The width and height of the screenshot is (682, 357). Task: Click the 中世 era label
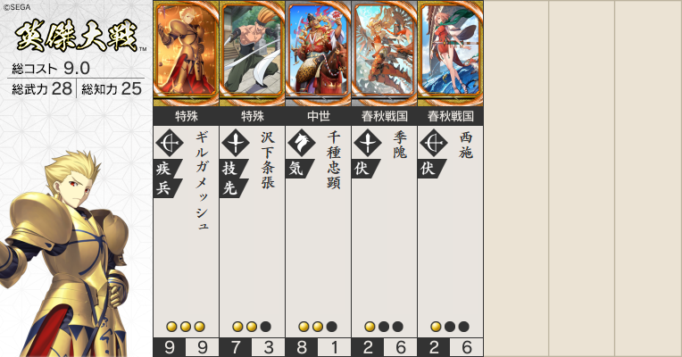point(319,116)
